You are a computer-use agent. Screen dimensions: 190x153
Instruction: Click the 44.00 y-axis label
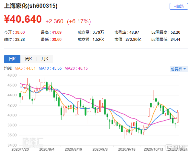point(12,95)
